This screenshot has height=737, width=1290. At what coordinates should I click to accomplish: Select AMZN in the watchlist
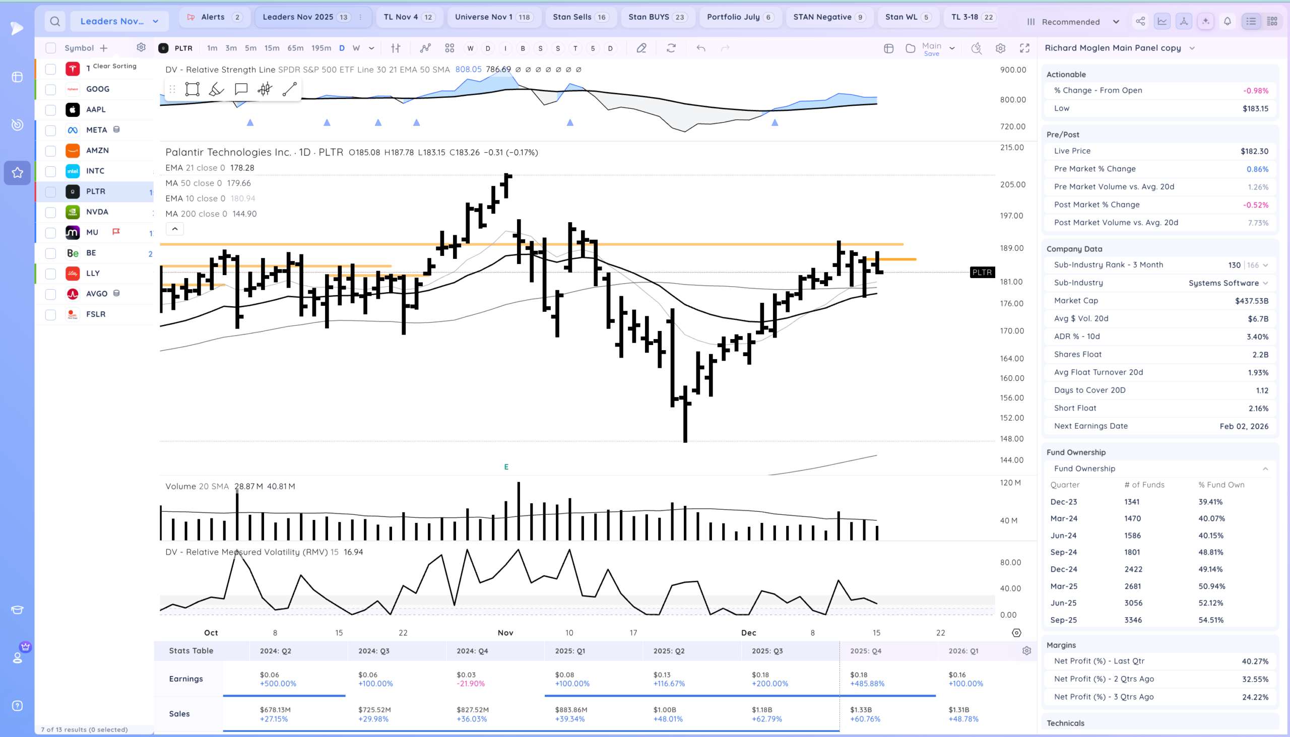(97, 150)
